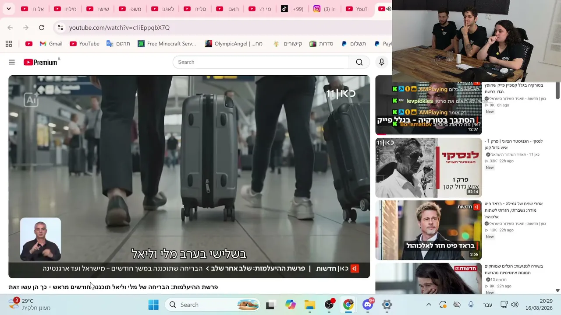
Task: Open the YouTube bookmark
Action: [x=85, y=44]
